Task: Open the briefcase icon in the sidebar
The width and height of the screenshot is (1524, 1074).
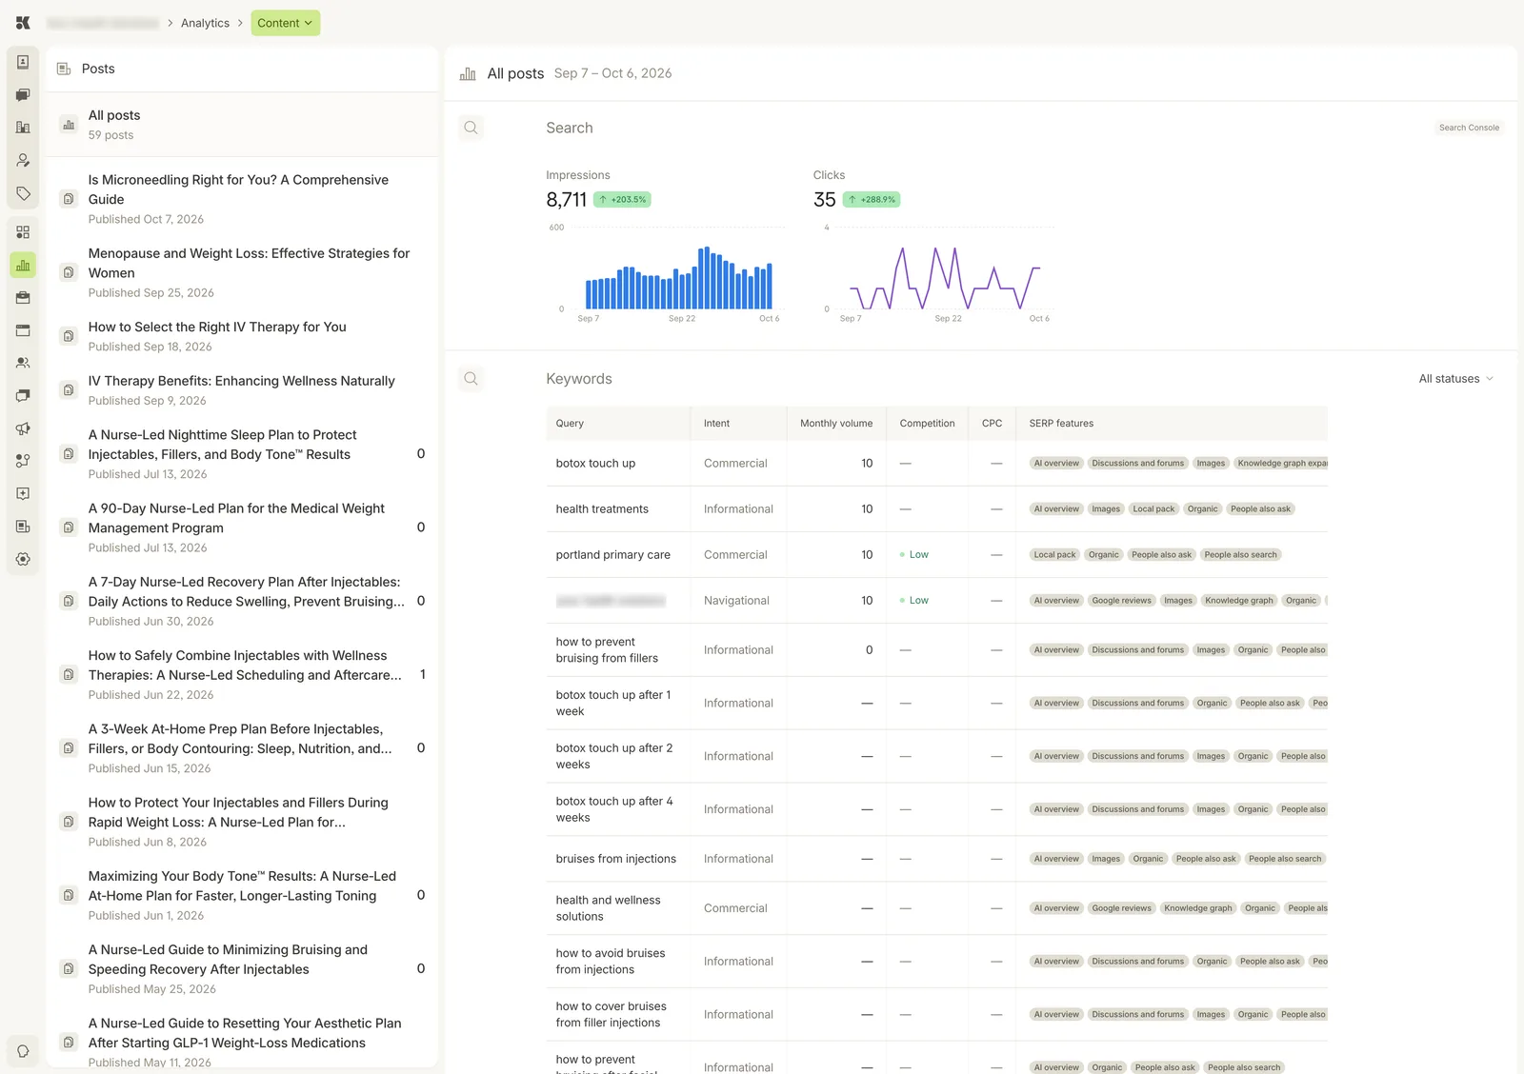Action: (x=23, y=297)
